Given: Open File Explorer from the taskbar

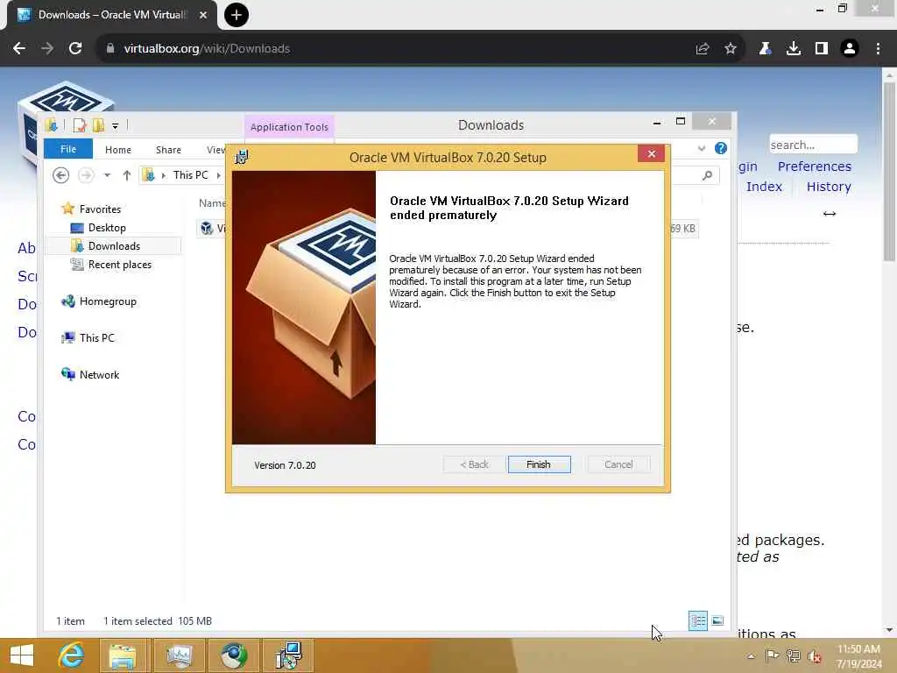Looking at the screenshot, I should tap(123, 655).
